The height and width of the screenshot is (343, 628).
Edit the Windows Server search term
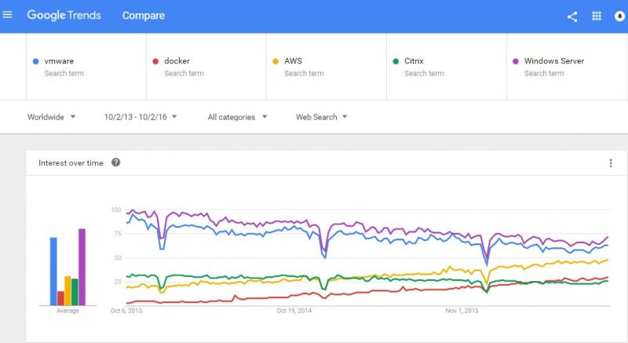point(553,61)
